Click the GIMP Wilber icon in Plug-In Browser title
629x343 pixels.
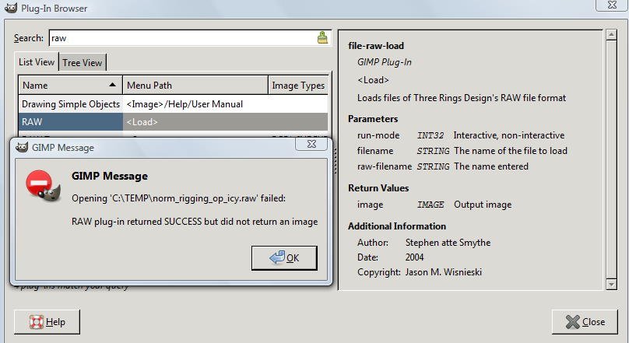[x=10, y=8]
